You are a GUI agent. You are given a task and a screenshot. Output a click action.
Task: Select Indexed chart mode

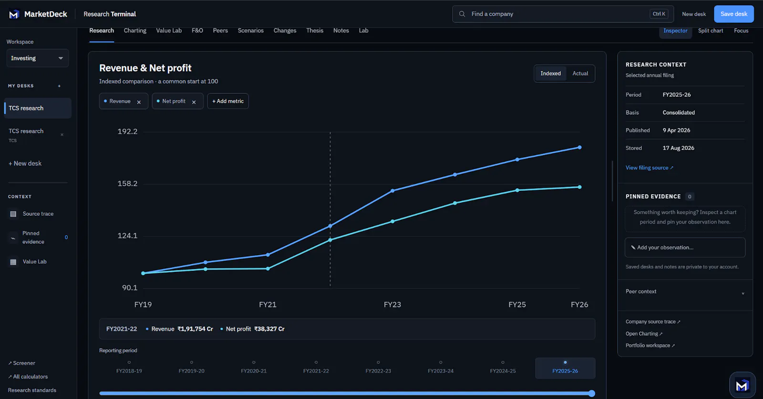pos(550,73)
